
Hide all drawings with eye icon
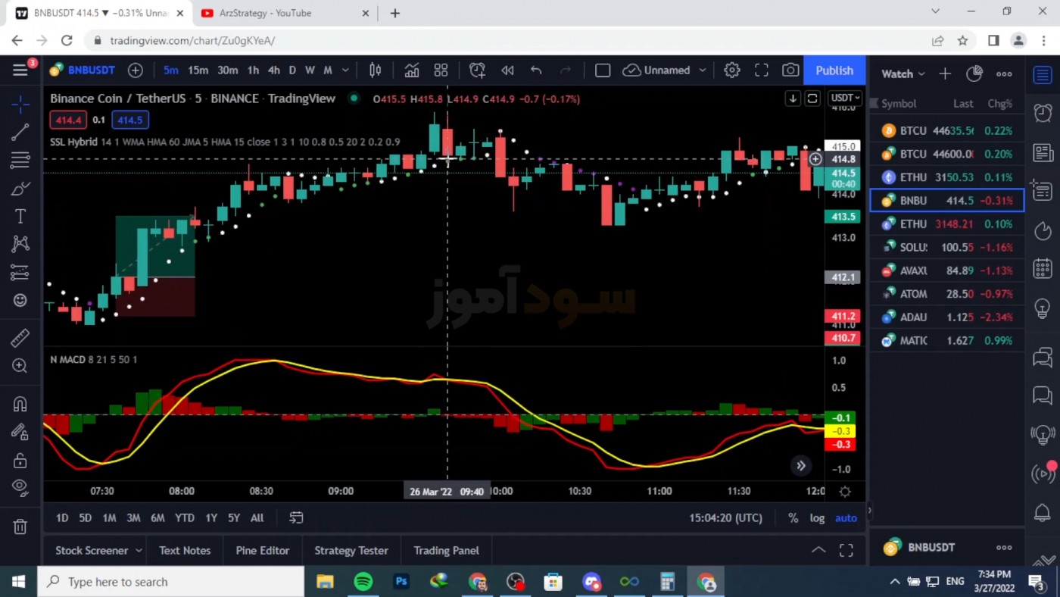pyautogui.click(x=20, y=488)
